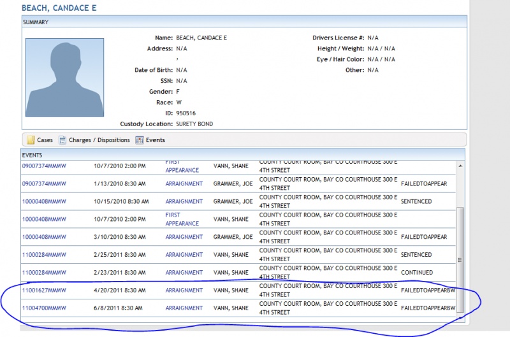Click the yellow Cases folder icon
The image size is (510, 337).
click(31, 140)
